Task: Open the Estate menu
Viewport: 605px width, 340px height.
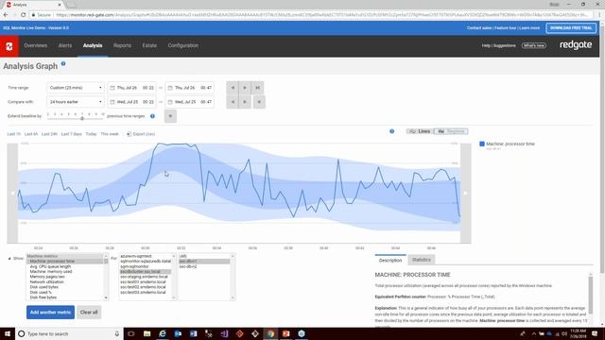Action: tap(149, 45)
